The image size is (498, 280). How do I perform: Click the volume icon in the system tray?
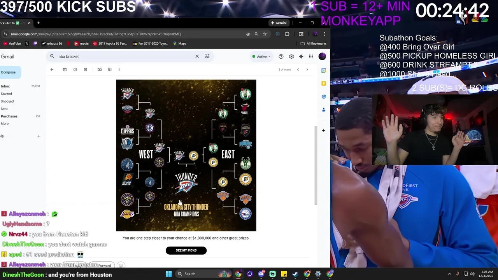(472, 274)
